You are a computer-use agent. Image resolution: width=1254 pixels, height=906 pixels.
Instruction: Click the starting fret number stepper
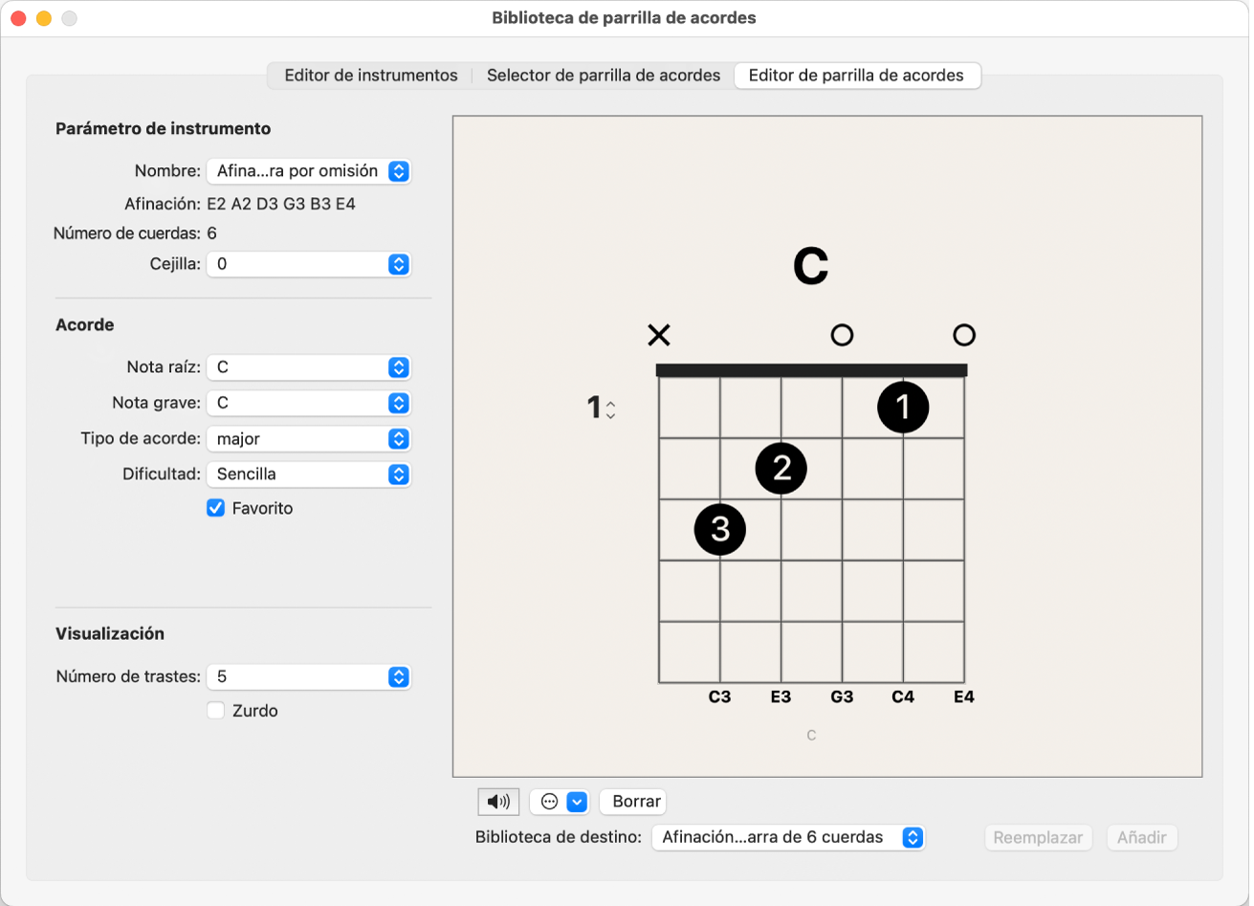610,409
